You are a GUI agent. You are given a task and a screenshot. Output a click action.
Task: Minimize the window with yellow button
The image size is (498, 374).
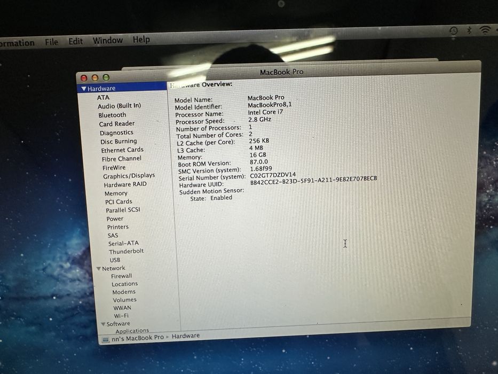tap(95, 78)
